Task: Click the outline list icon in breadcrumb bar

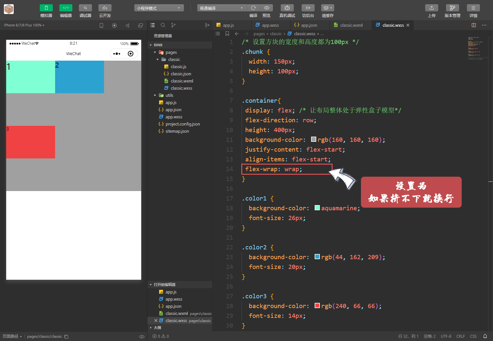Action: [x=218, y=34]
